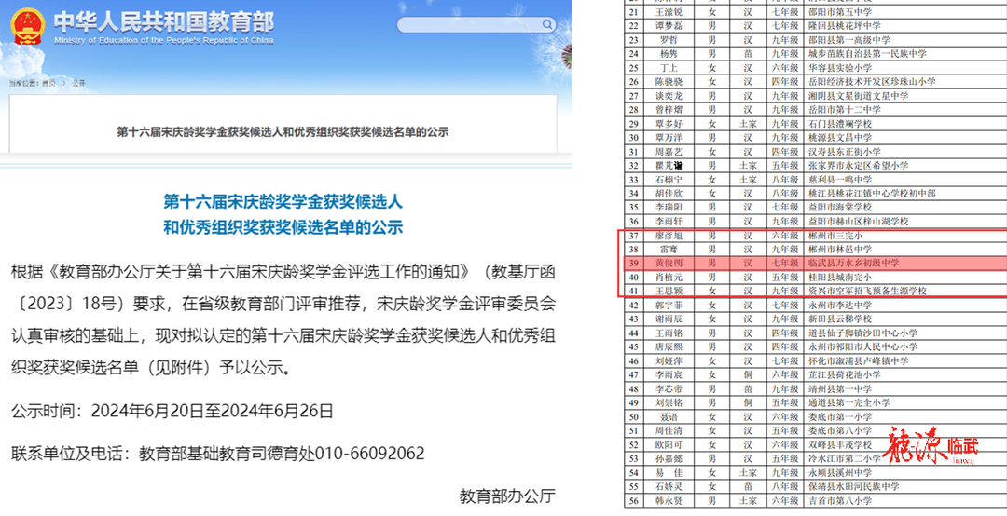This screenshot has width=1007, height=516.
Task: Click school cell 益阳市赫山区梓山湖学校
Action: pyautogui.click(x=858, y=222)
